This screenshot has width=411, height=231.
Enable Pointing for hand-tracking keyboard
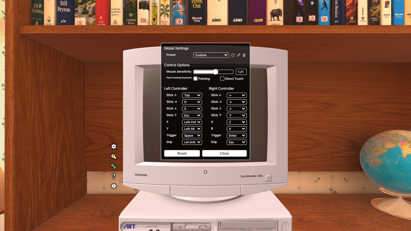click(196, 78)
